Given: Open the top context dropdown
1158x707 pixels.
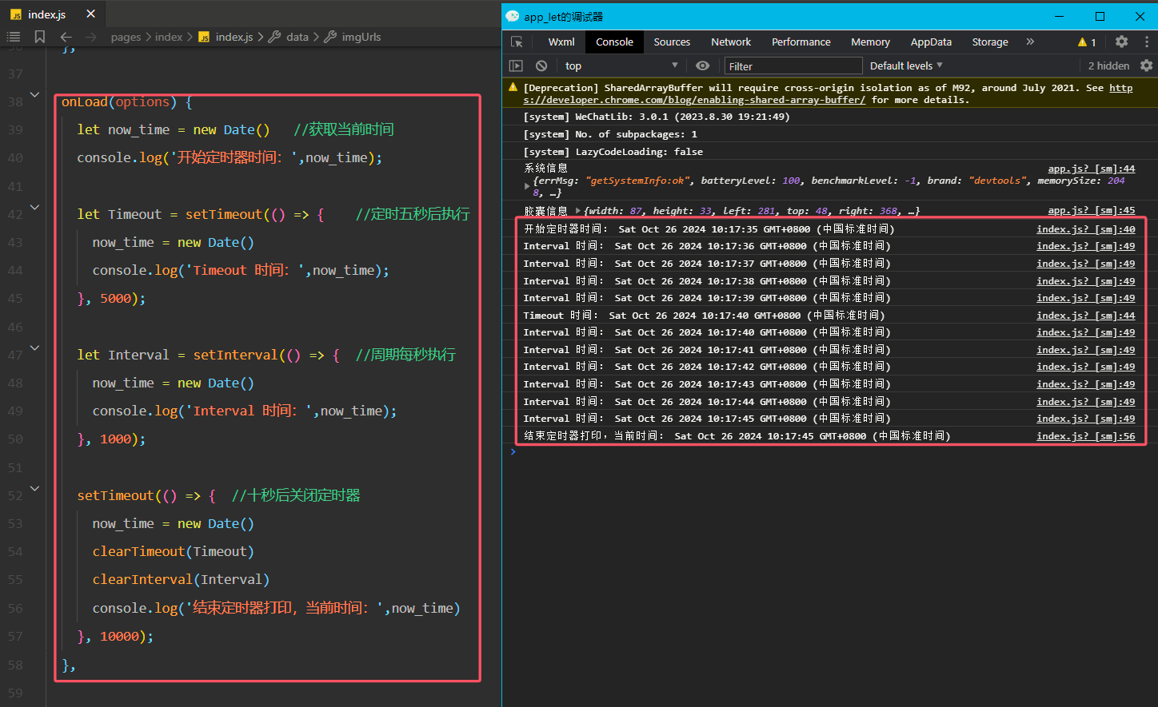Looking at the screenshot, I should coord(621,66).
